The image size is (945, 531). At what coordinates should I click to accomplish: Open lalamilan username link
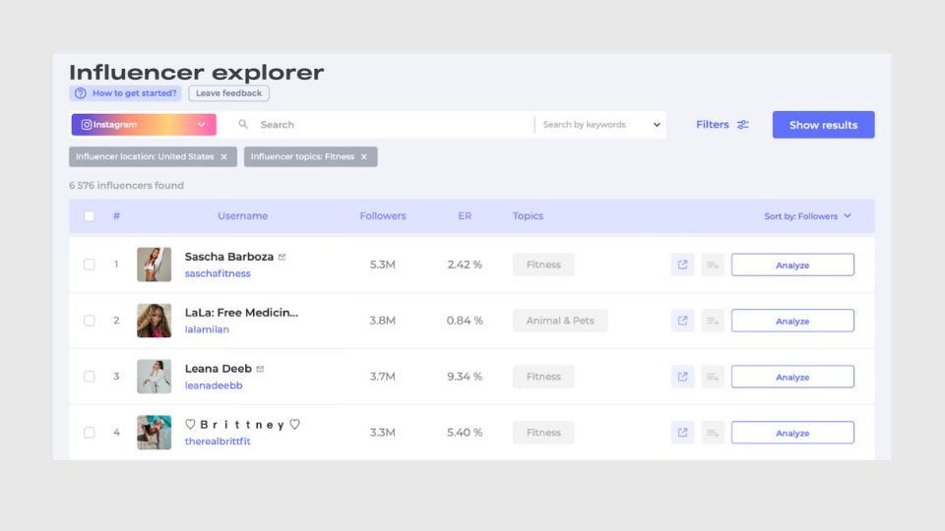207,329
